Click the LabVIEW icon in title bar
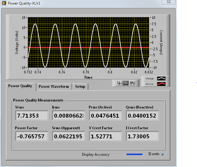 point(3,3)
